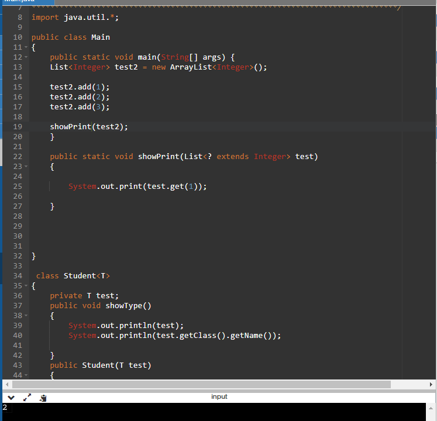Click the 'System.out.println(test);' statement
Image resolution: width=437 pixels, height=421 pixels.
click(126, 326)
